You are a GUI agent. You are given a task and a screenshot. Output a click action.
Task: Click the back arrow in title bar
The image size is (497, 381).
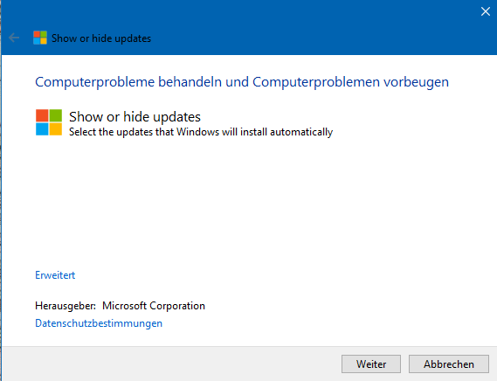[x=14, y=38]
